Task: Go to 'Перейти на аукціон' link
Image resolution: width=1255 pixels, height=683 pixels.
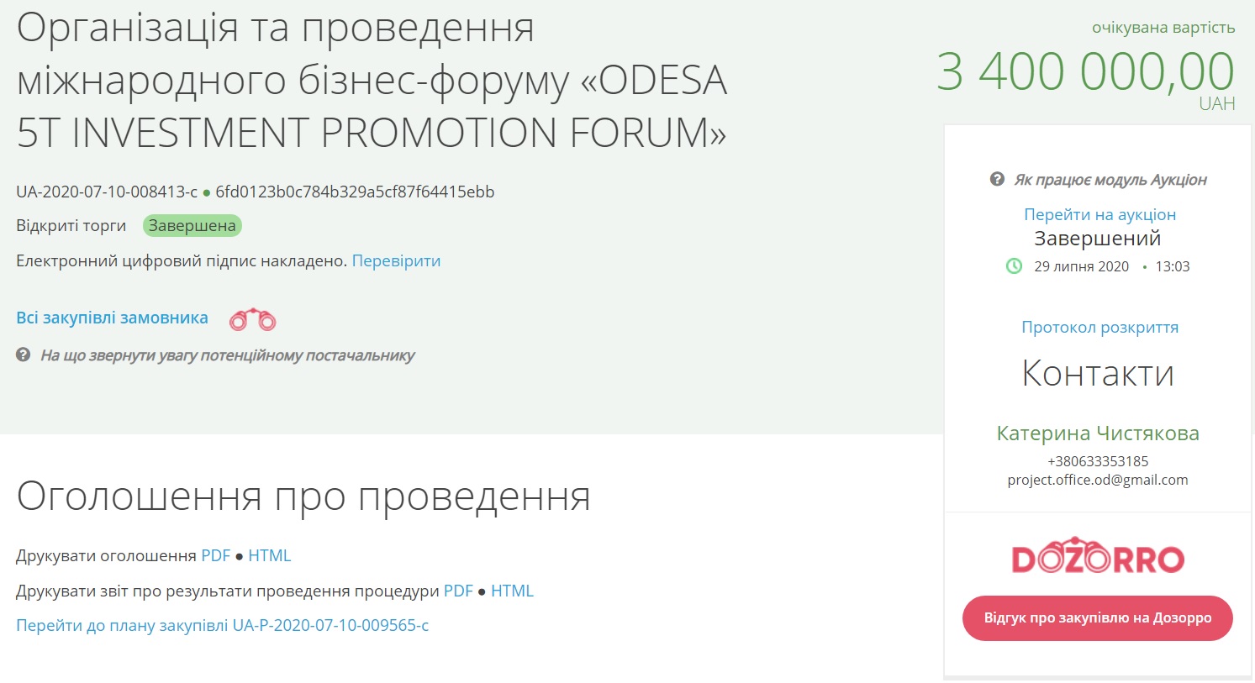Action: point(1099,214)
